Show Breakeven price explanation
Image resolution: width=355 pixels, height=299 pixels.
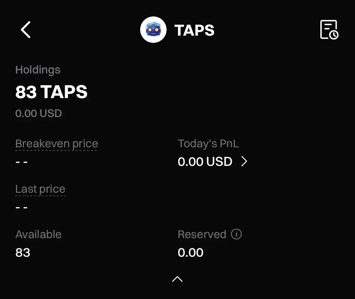(x=56, y=144)
